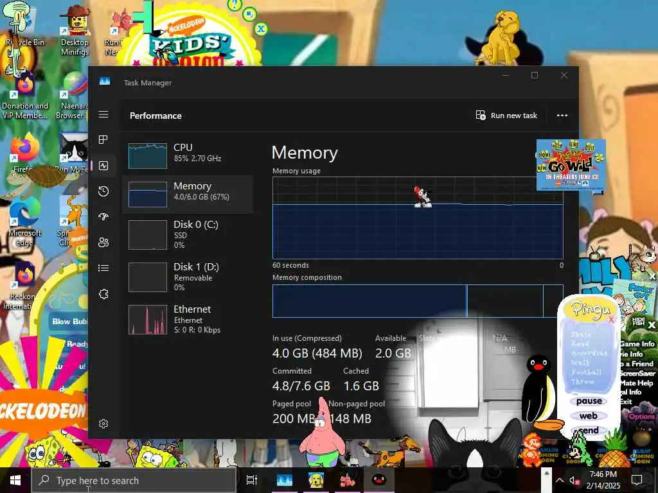Open the Users page icon
The width and height of the screenshot is (658, 493).
coord(103,242)
